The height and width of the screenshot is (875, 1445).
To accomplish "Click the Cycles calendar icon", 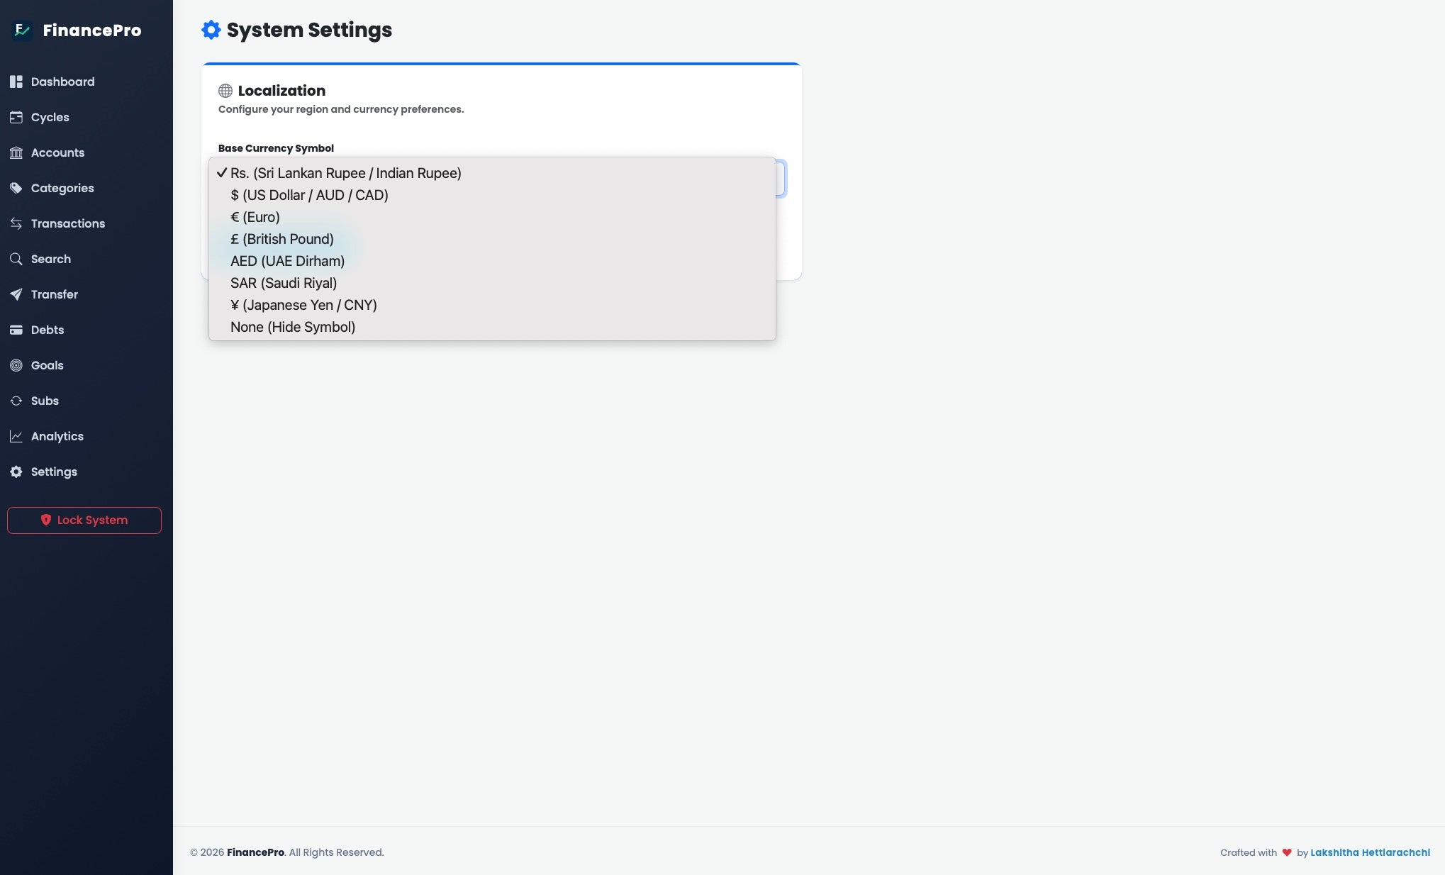I will pyautogui.click(x=16, y=117).
